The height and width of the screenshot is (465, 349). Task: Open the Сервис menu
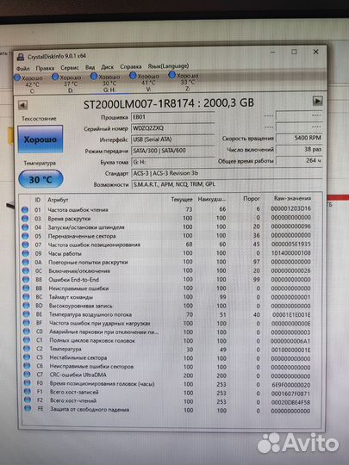tap(70, 68)
